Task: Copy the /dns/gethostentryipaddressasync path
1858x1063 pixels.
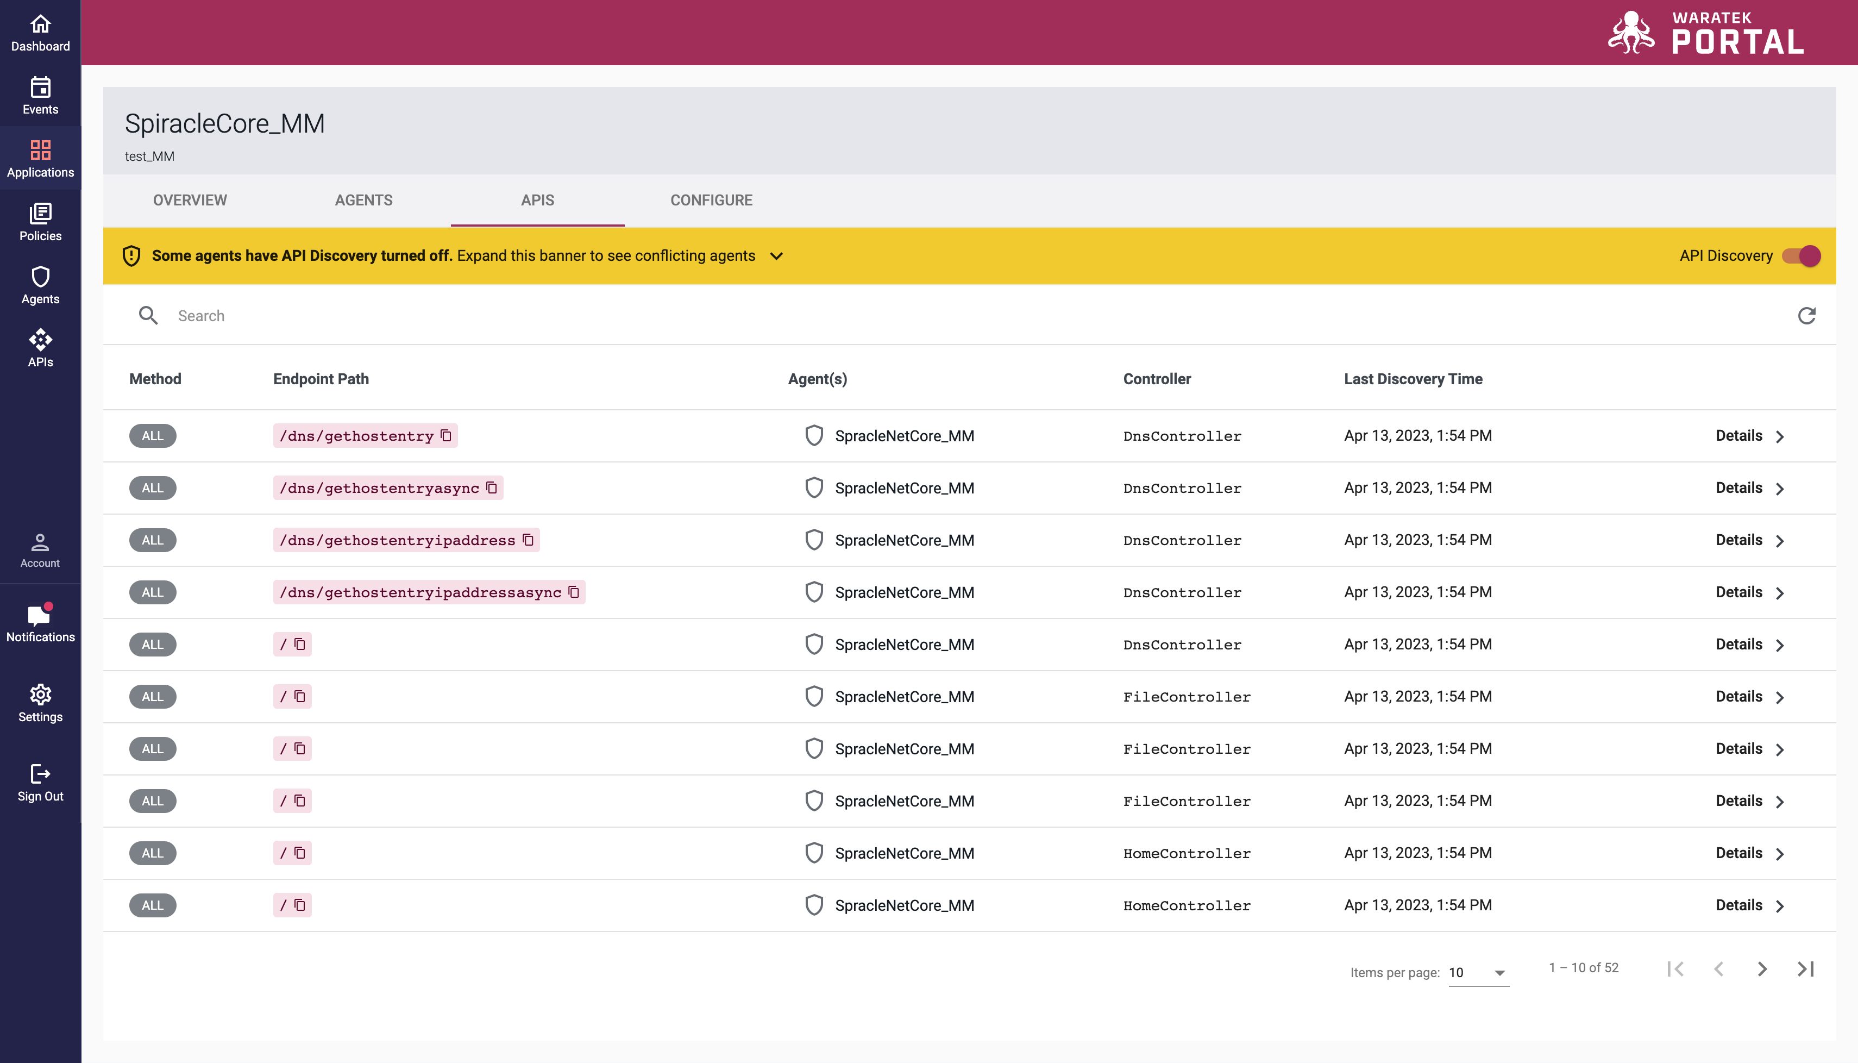Action: pyautogui.click(x=574, y=592)
